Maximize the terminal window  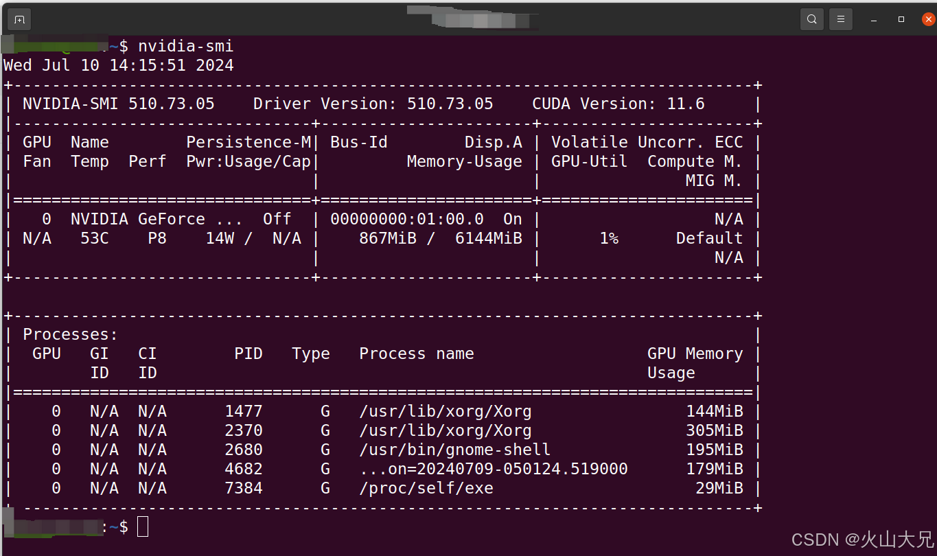tap(901, 19)
